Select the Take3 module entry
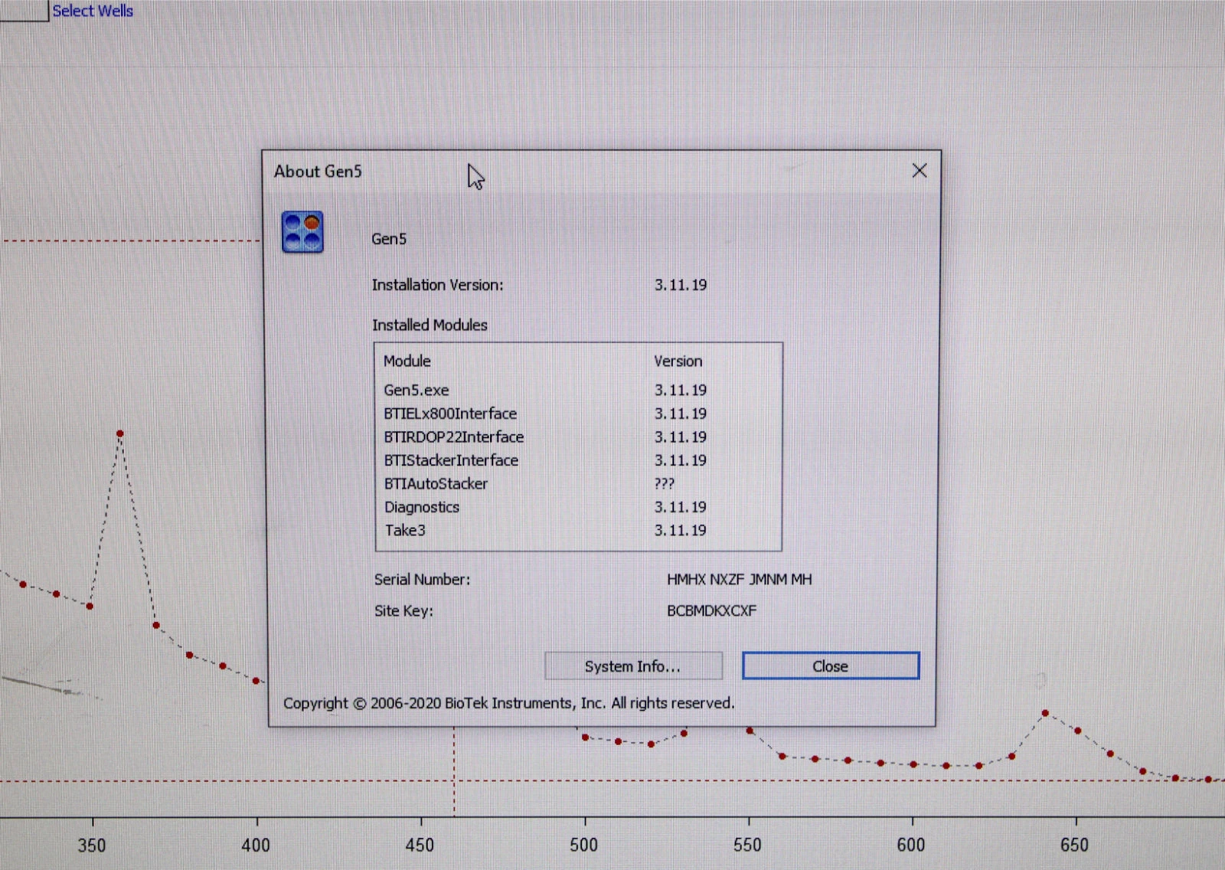Image resolution: width=1225 pixels, height=870 pixels. [x=405, y=531]
